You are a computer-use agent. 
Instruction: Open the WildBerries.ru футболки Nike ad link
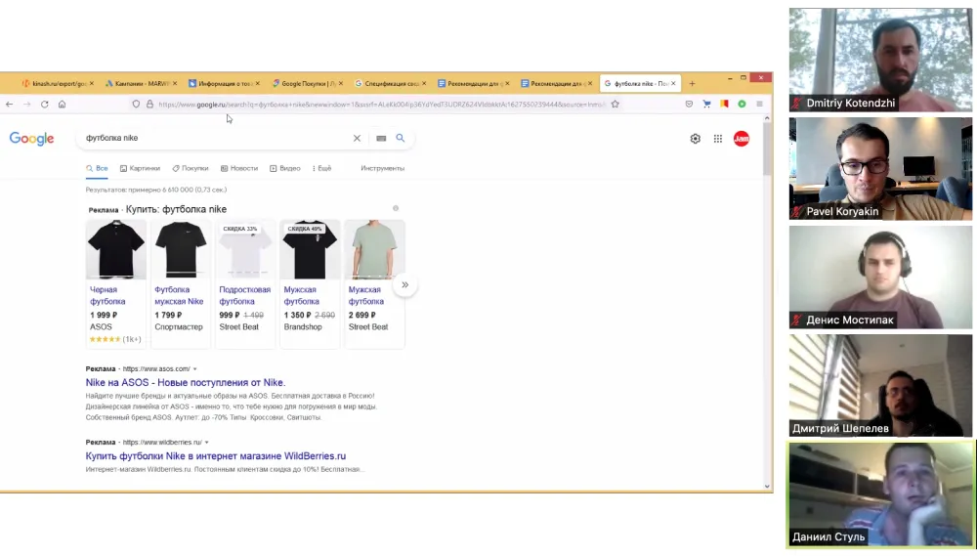click(216, 456)
